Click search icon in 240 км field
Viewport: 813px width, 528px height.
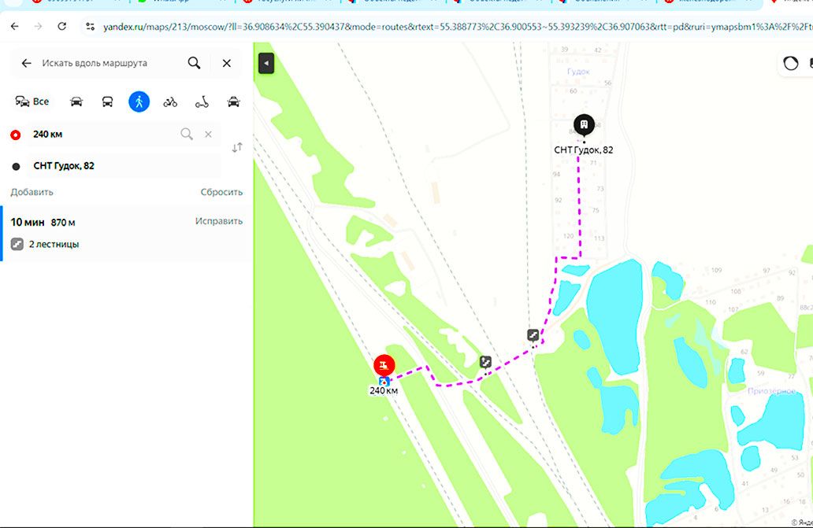pos(187,135)
